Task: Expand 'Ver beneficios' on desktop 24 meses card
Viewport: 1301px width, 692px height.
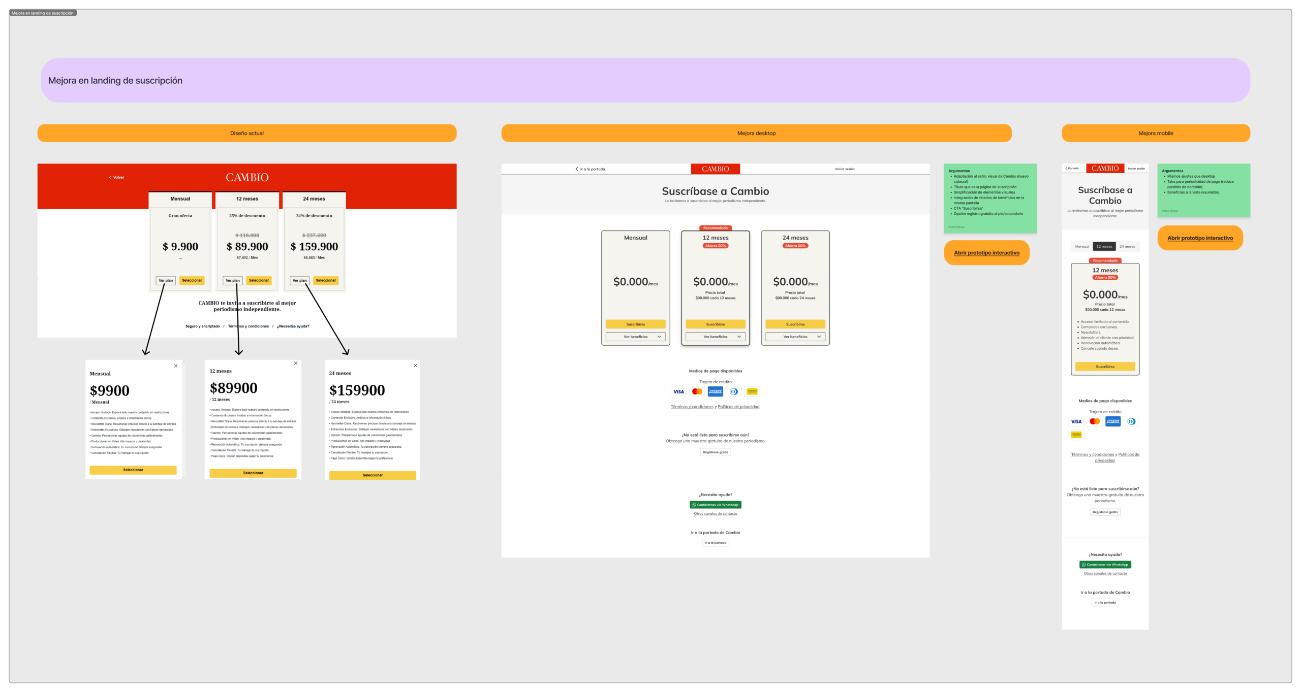Action: [795, 337]
